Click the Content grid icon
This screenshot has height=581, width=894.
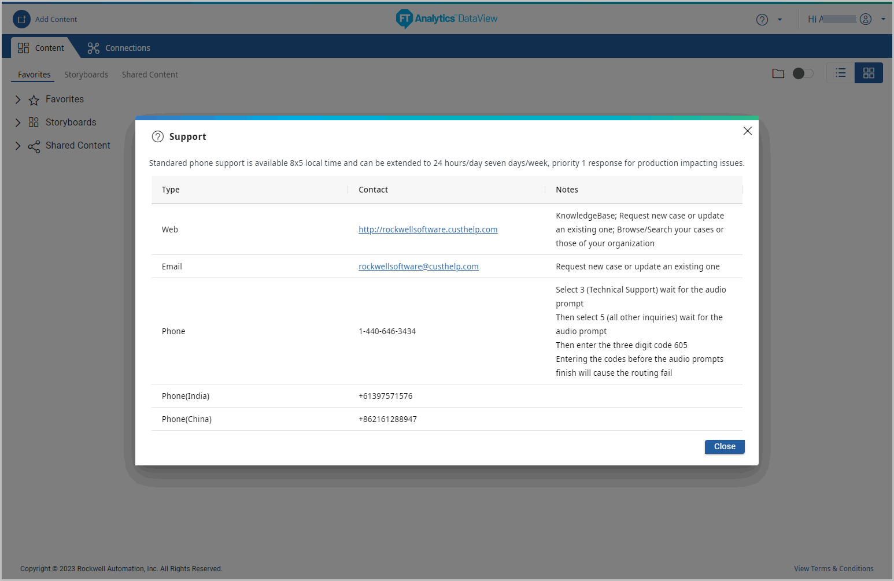[x=23, y=48]
